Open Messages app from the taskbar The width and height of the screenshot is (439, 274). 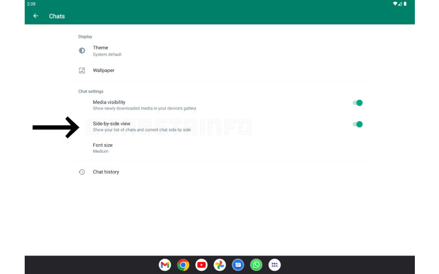coord(238,265)
